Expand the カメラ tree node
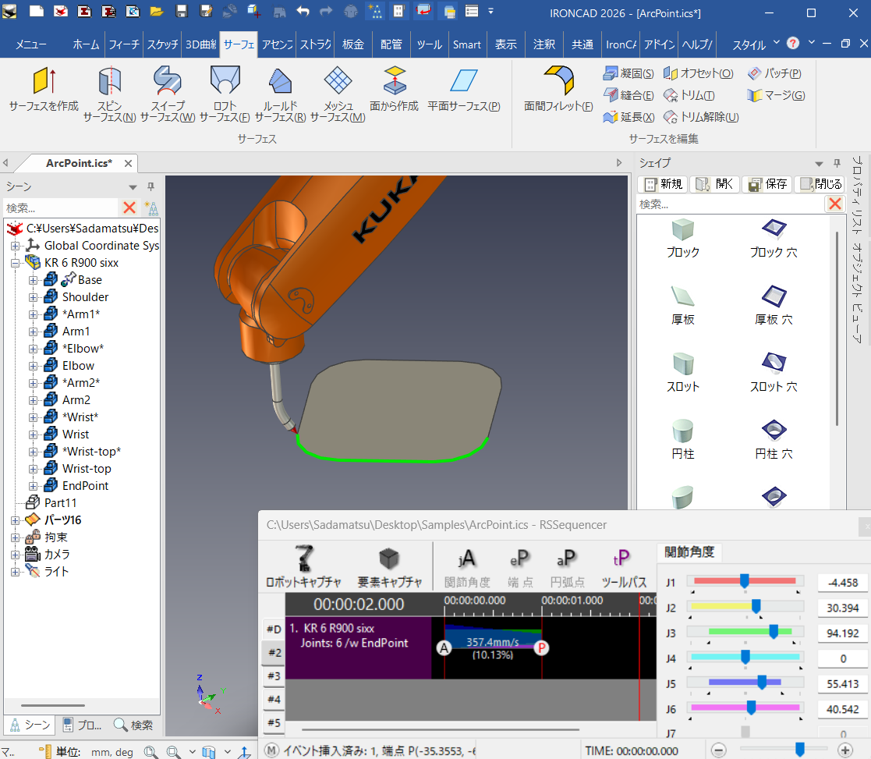Image resolution: width=871 pixels, height=759 pixels. pos(16,555)
